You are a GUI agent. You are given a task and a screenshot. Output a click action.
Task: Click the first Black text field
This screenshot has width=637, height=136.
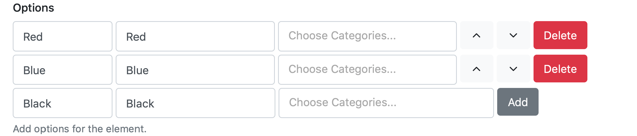click(x=63, y=103)
